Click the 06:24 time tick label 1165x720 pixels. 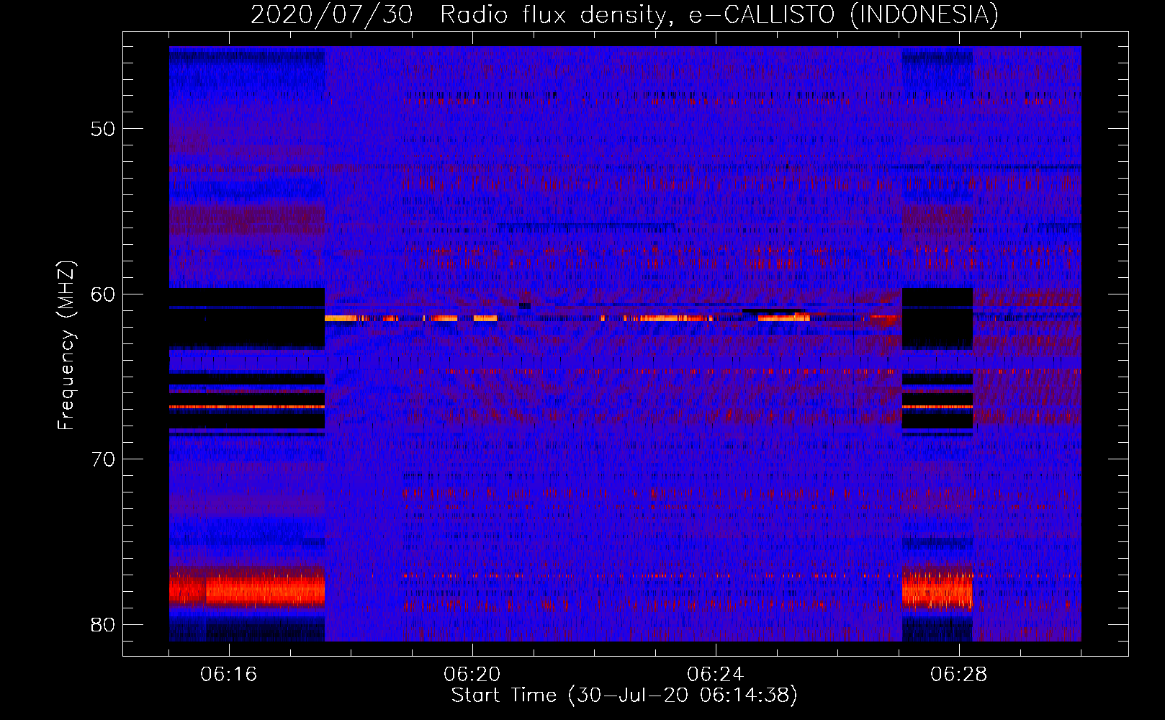716,675
